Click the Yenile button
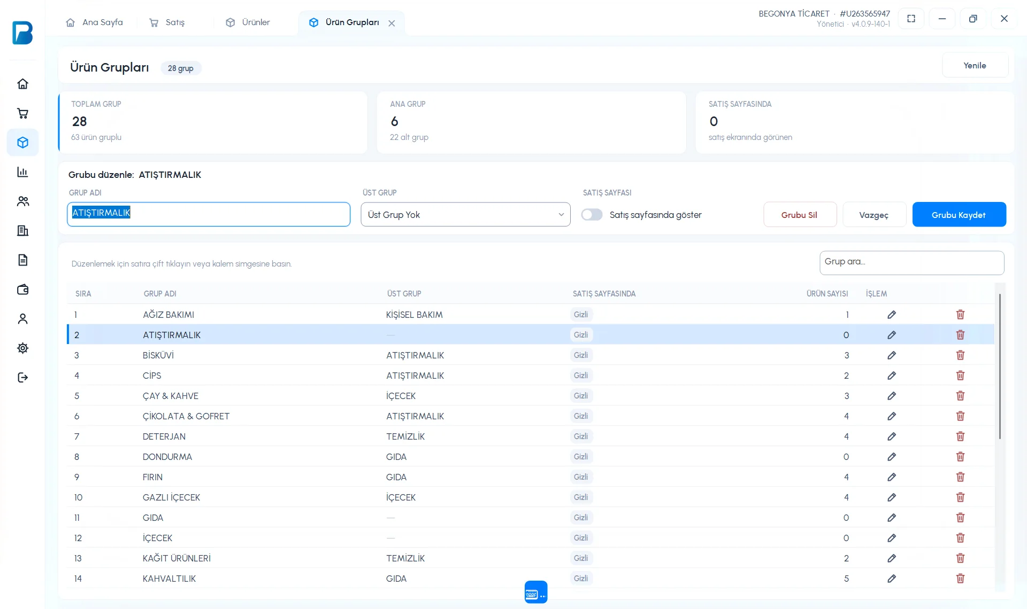The height and width of the screenshot is (609, 1027). 975,66
